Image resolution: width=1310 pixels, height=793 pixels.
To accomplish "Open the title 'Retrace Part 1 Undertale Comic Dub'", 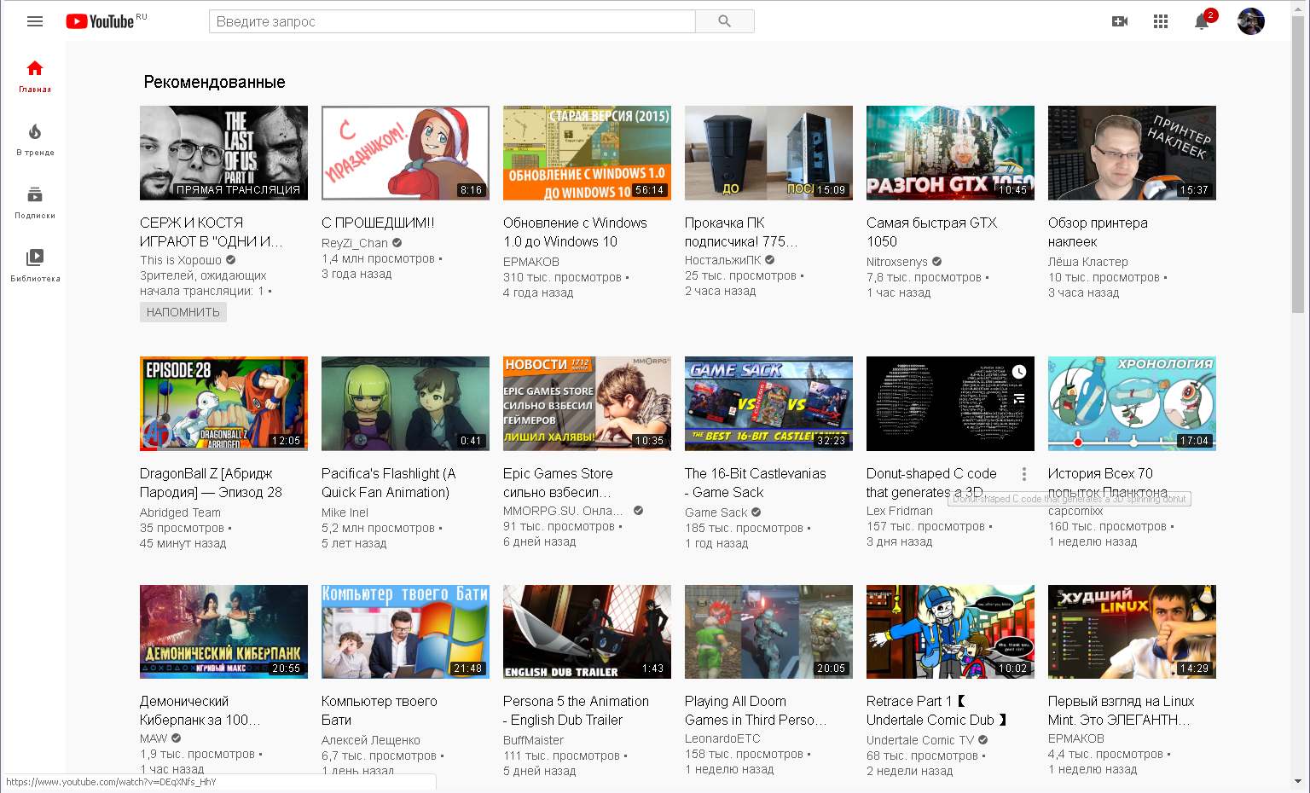I will coord(936,710).
